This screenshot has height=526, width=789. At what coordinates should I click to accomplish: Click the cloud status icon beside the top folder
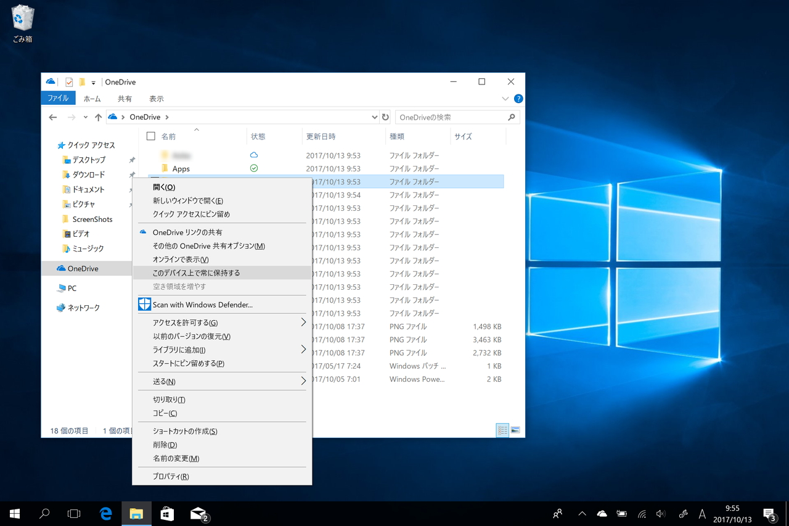253,155
